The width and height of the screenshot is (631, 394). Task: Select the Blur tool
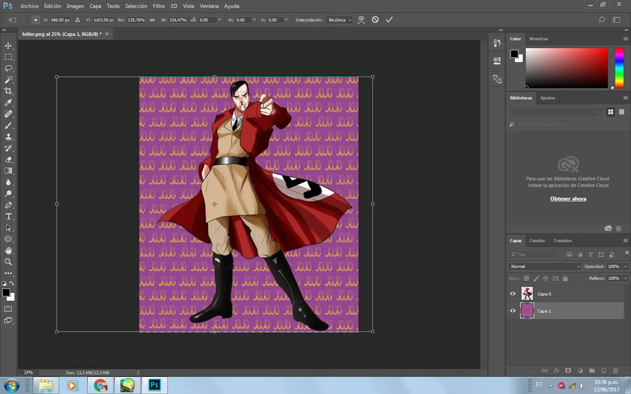8,182
